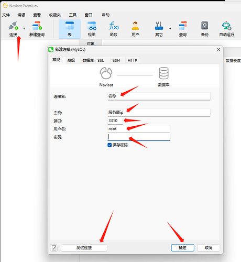
Task: Open the 工具 menu
Action: 72,15
